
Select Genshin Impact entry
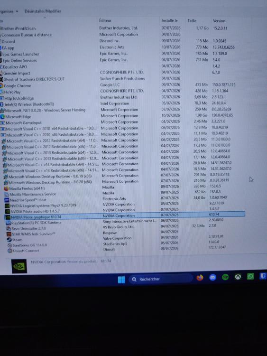point(17,73)
